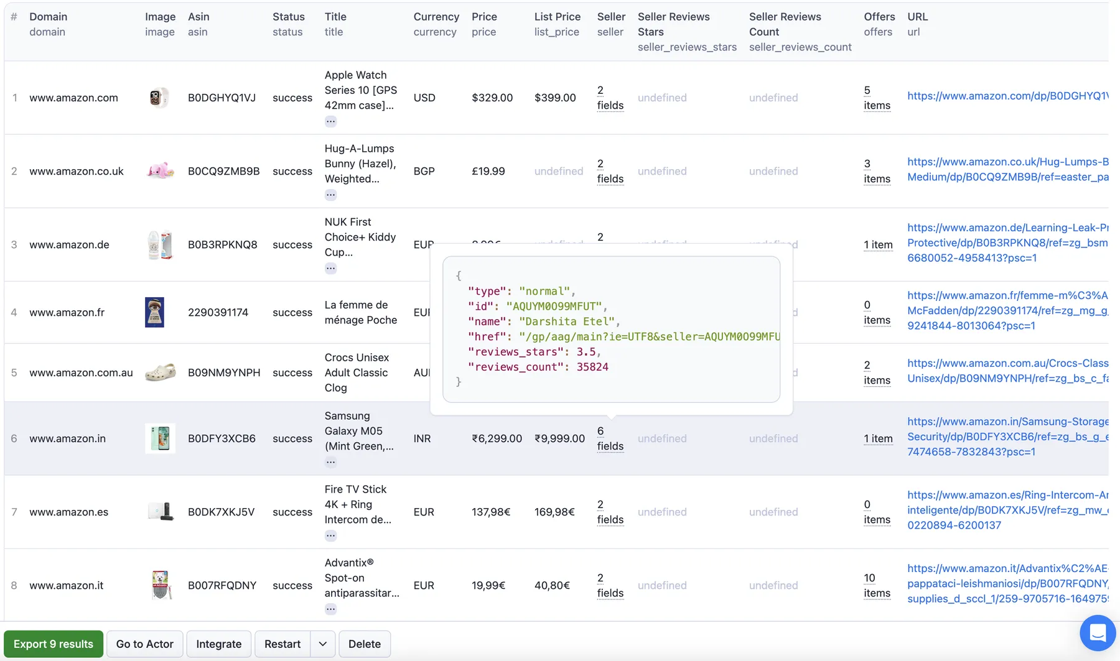Open the amazon.co.uk Hug-Lumps product URL

[x=1007, y=169]
